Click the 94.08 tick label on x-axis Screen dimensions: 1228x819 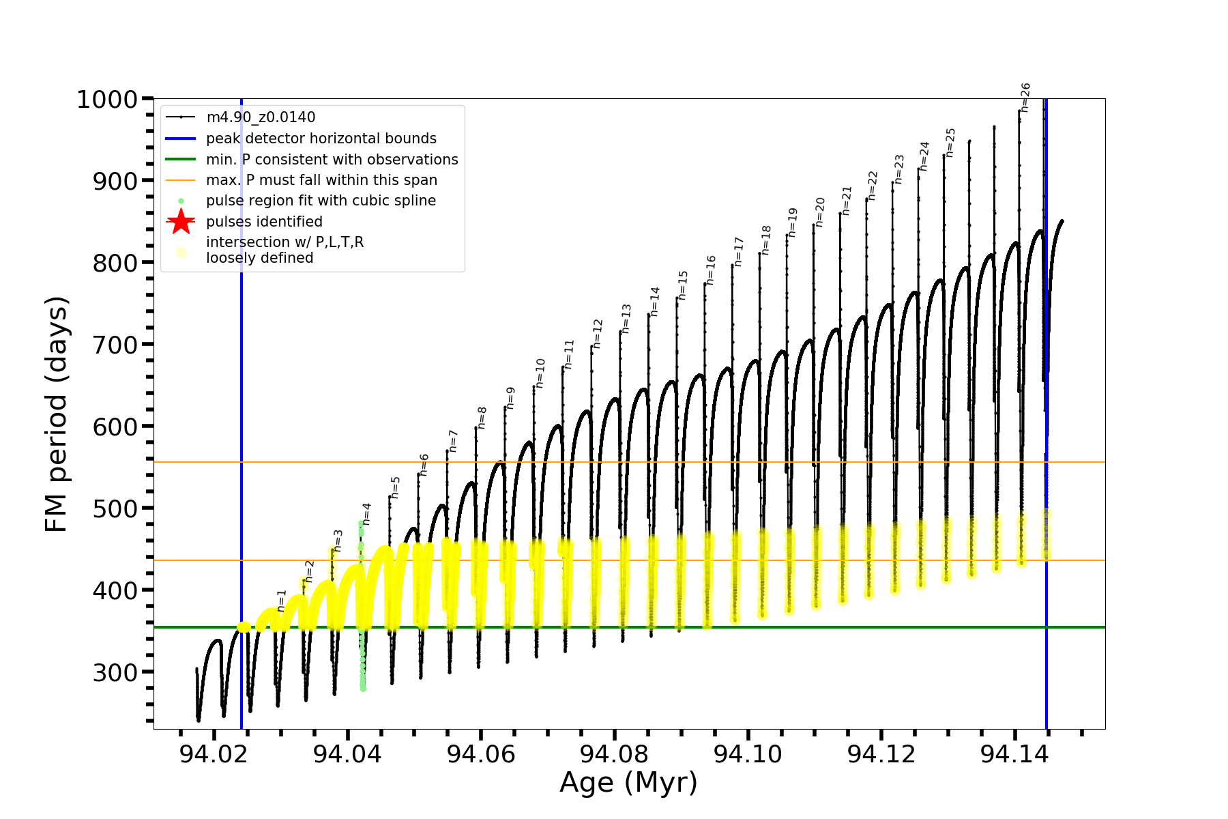[x=614, y=754]
